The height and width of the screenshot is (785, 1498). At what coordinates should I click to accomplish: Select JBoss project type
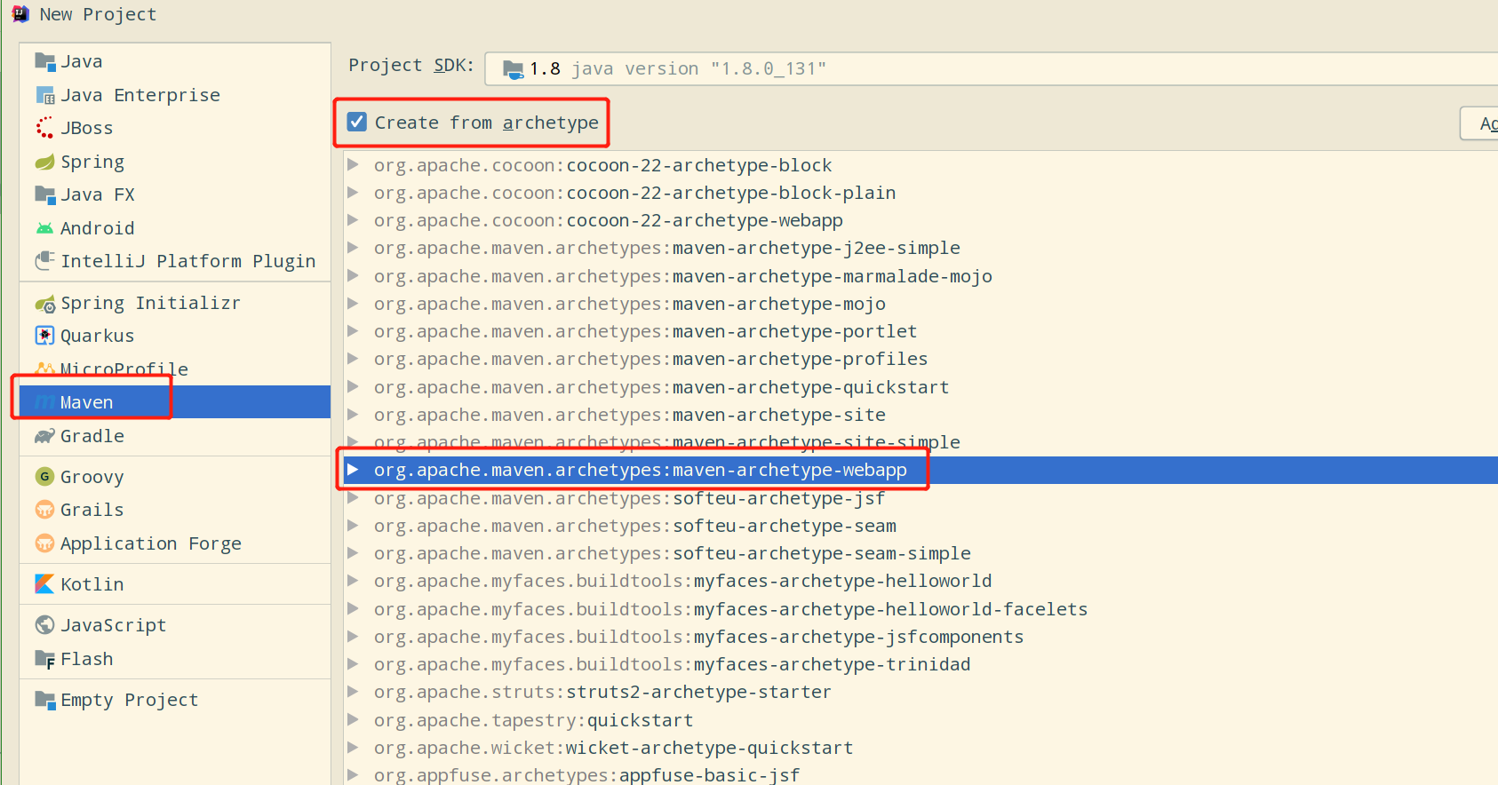click(x=175, y=128)
